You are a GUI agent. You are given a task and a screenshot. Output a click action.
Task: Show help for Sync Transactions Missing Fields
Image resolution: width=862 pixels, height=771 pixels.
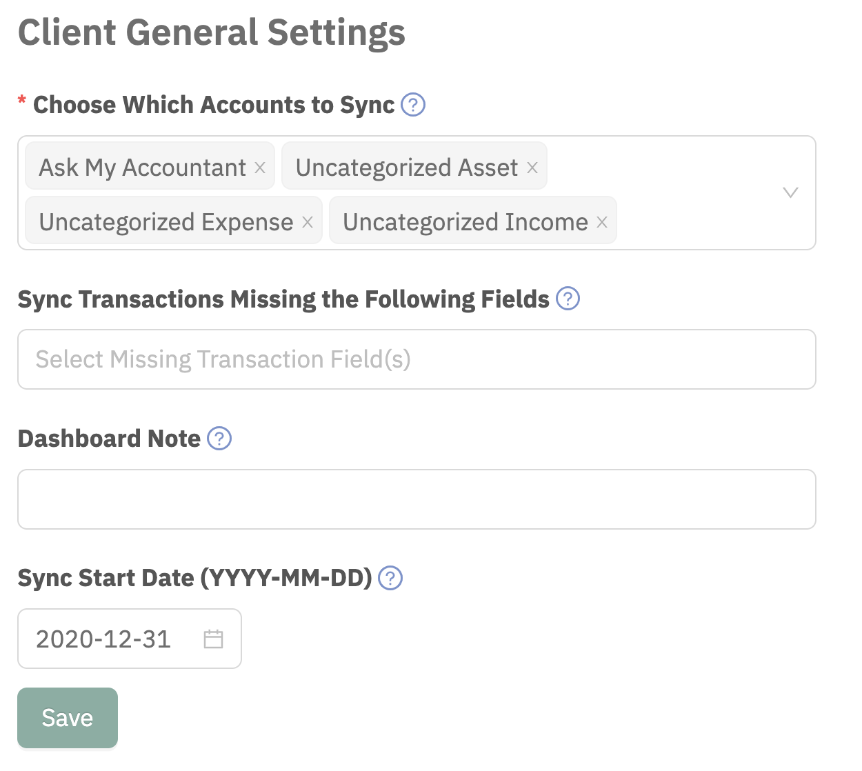tap(568, 299)
